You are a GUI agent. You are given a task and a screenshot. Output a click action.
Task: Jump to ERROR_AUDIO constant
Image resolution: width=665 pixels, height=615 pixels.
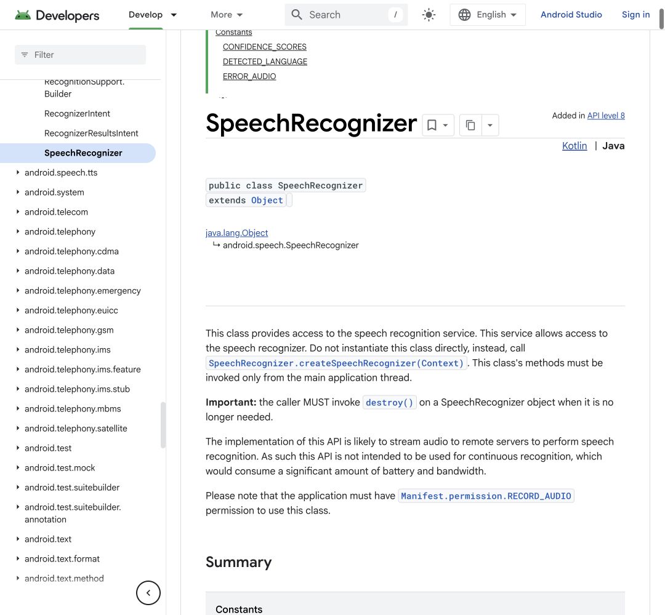pos(249,76)
